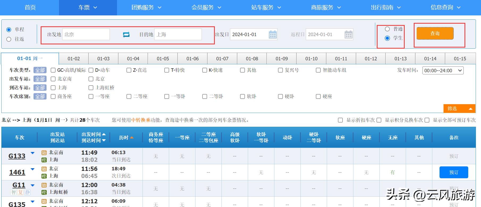Expand train 1461 details arrow
This screenshot has height=207, width=481.
(33, 169)
